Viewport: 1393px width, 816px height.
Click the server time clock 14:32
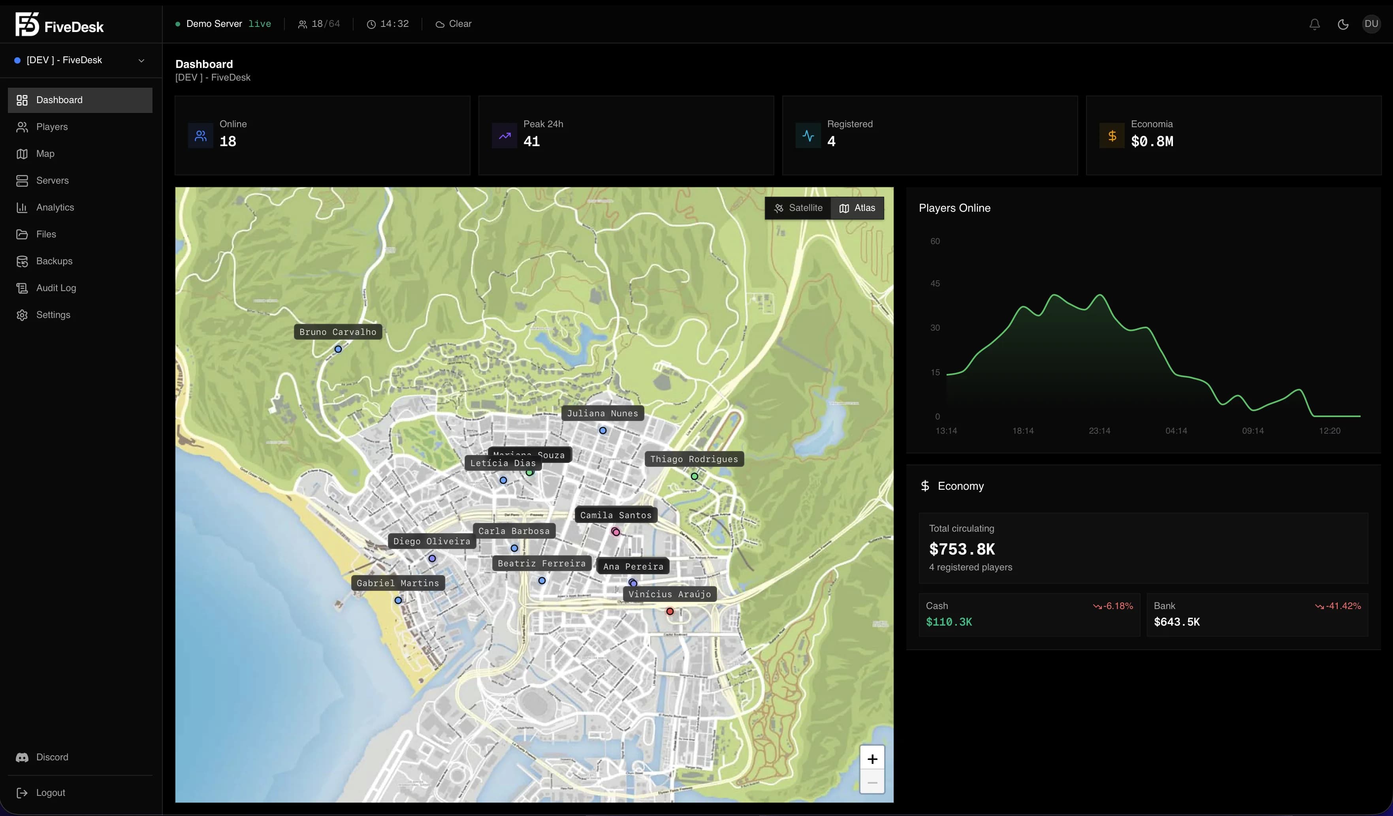[x=388, y=24]
